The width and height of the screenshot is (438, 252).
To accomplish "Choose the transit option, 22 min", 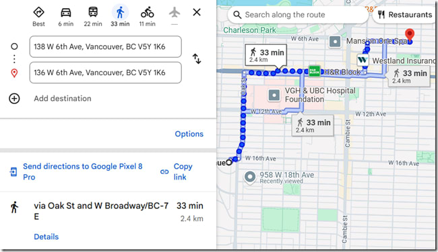I will 93,12.
